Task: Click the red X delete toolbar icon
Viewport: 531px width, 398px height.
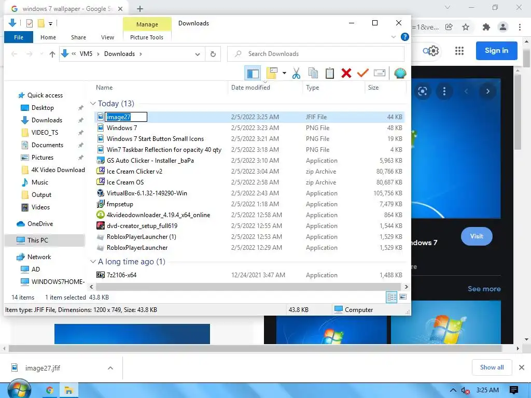Action: (x=346, y=73)
